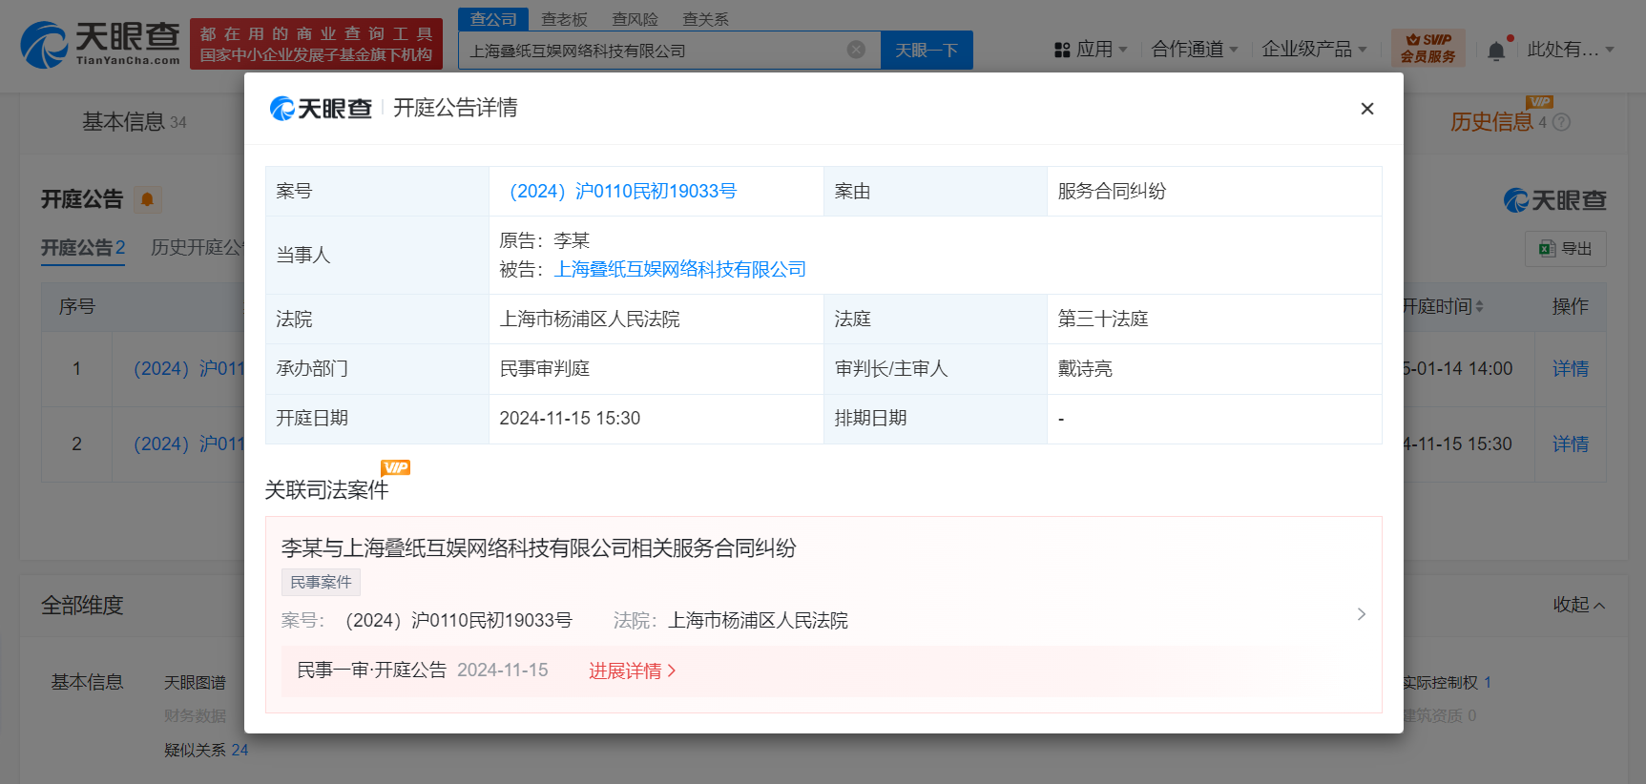1646x784 pixels.
Task: Click the 导出 Excel export button
Action: [1565, 249]
